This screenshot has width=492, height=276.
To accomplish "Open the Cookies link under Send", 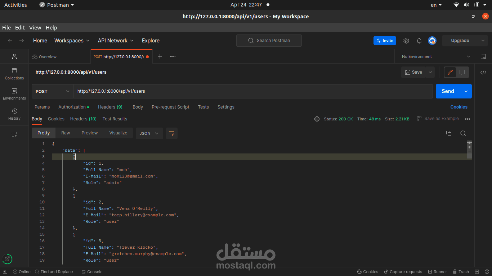I will coord(459,107).
